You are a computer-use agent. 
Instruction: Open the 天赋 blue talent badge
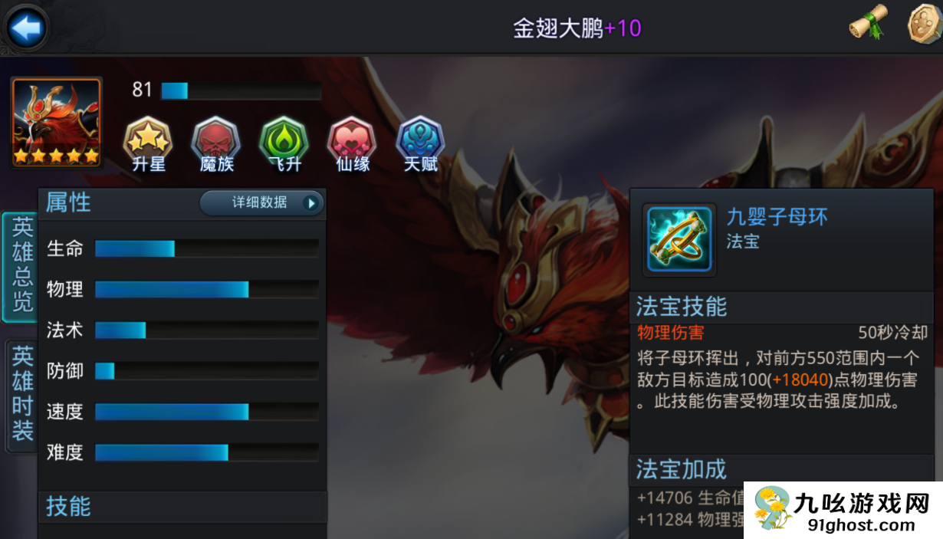(420, 144)
